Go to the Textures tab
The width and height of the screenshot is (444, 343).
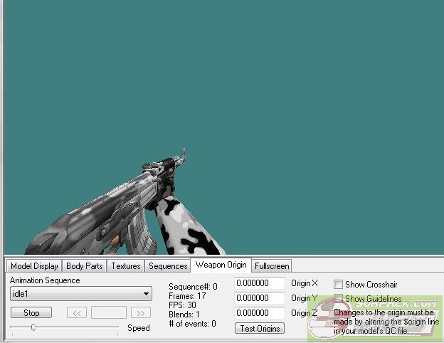[x=125, y=266]
